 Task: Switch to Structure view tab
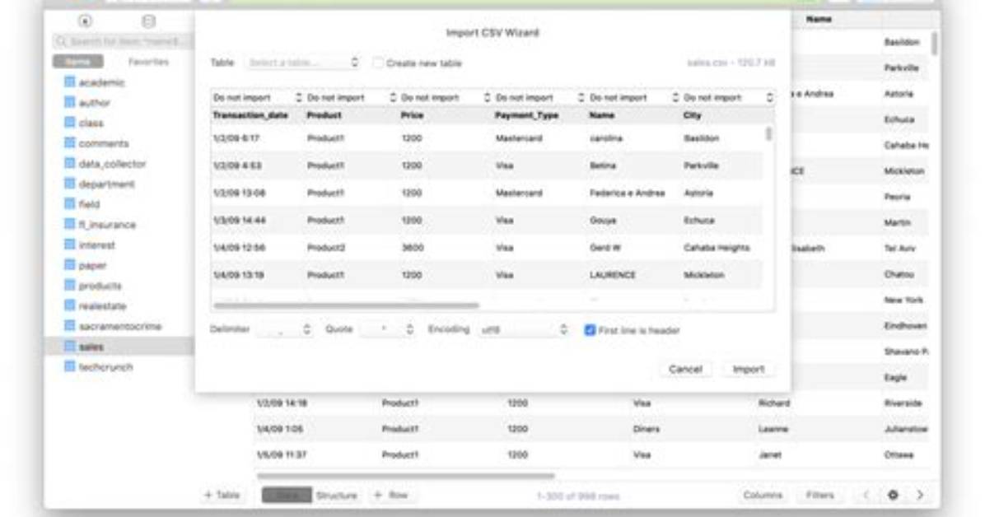pyautogui.click(x=336, y=495)
